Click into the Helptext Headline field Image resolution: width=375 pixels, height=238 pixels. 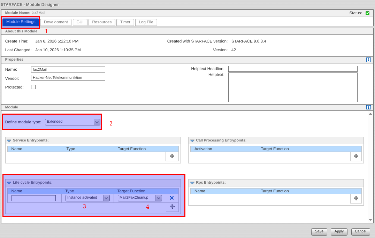pos(292,69)
